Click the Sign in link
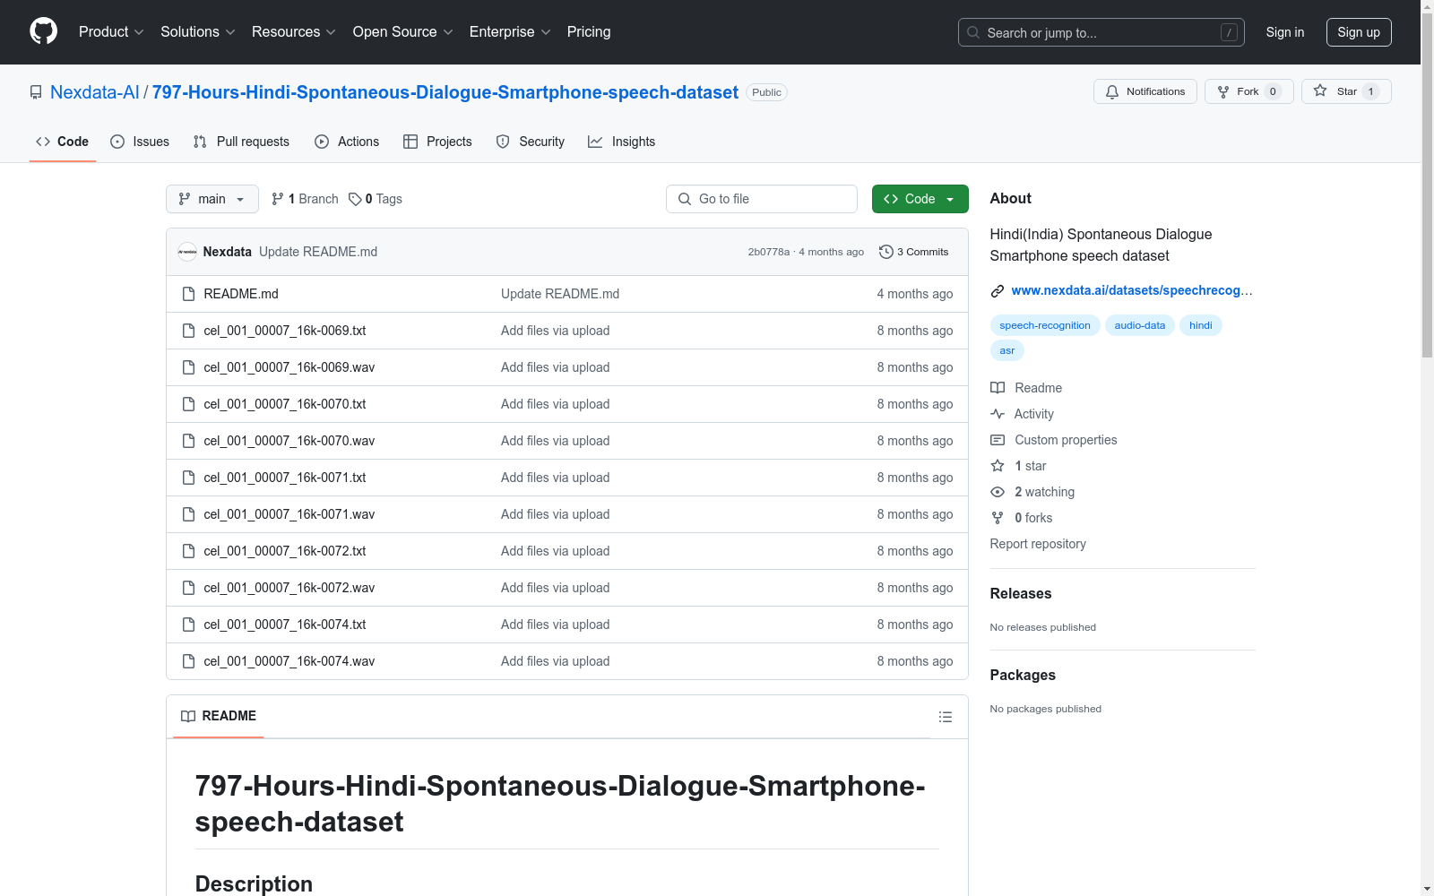Screen dimensions: 1434x896 tap(1285, 32)
